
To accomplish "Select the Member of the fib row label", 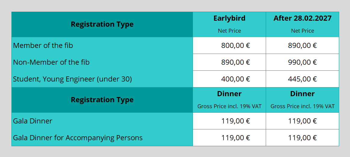I will click(x=43, y=45).
